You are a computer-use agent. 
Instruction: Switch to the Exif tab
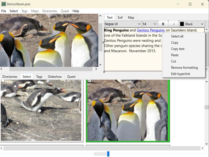point(120,17)
